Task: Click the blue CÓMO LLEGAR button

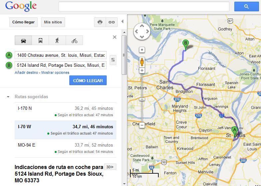Action: click(x=88, y=80)
